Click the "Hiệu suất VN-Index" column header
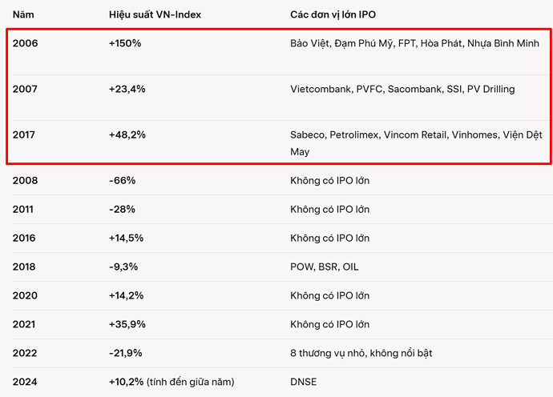This screenshot has width=553, height=397. [x=154, y=15]
